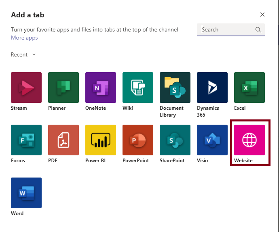Focus the Search input field
279x232 pixels.
click(x=231, y=29)
